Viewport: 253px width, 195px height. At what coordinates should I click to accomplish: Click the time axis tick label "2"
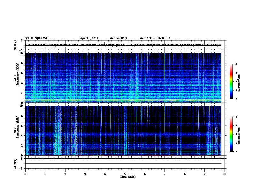click(x=65, y=174)
